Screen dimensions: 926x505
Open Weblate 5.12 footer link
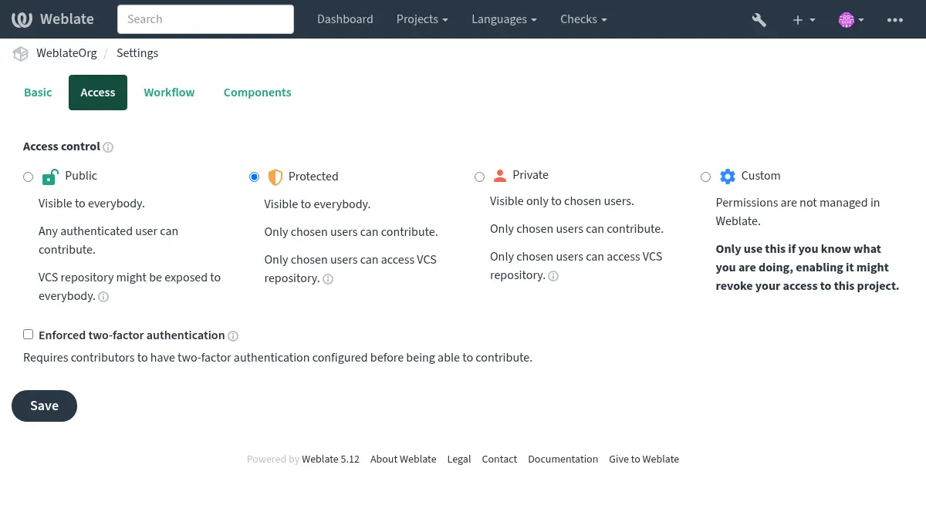coord(331,459)
